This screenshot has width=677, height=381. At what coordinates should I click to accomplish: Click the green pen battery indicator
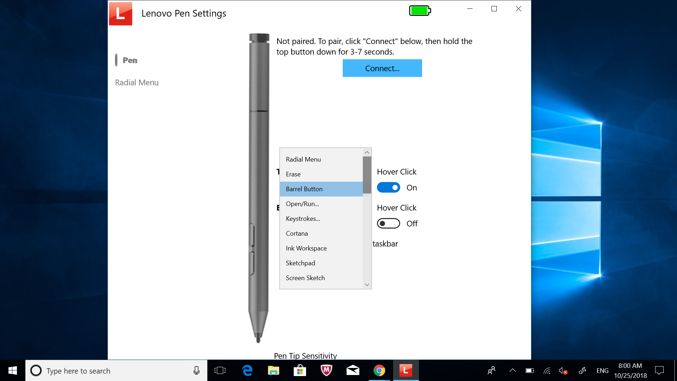[x=420, y=11]
